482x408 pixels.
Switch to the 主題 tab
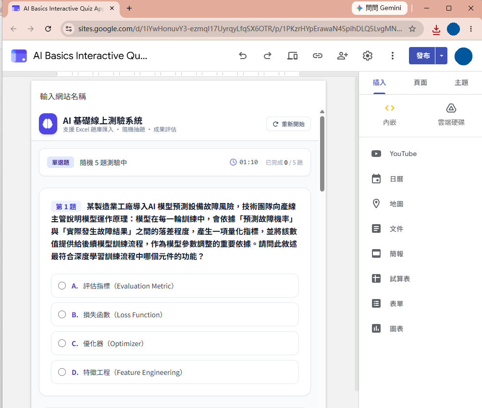pyautogui.click(x=461, y=83)
